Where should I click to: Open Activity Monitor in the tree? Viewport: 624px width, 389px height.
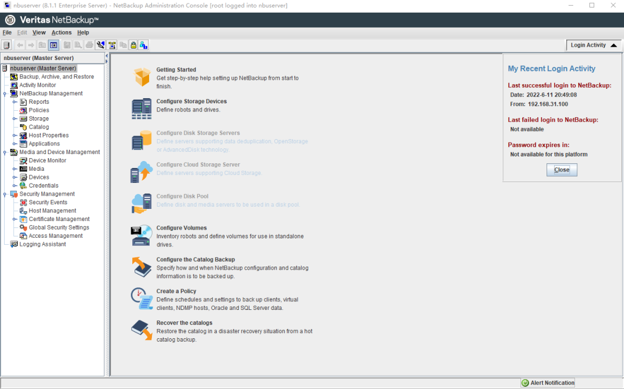38,85
